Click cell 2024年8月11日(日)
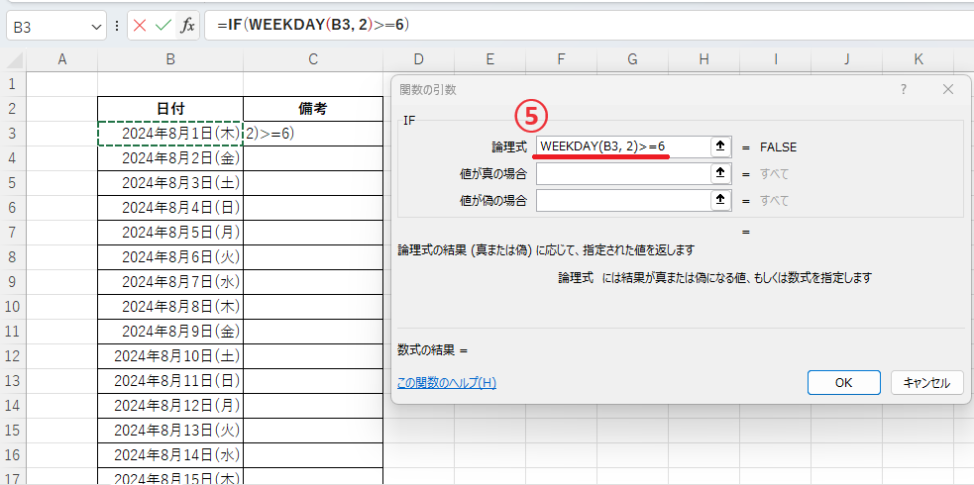The image size is (974, 485). point(170,381)
